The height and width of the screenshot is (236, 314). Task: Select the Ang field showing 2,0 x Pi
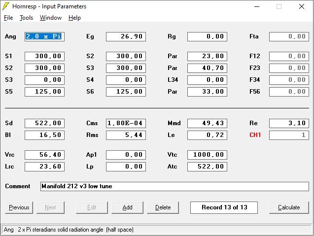pos(44,36)
